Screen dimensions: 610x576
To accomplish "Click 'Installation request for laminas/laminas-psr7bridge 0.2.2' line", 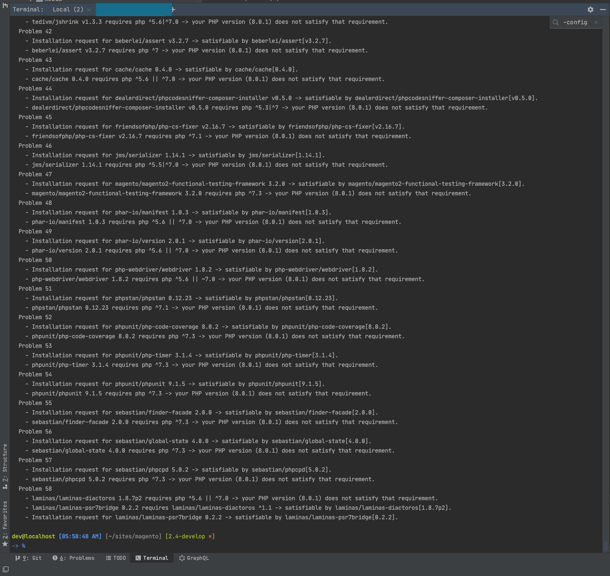I will click(212, 517).
